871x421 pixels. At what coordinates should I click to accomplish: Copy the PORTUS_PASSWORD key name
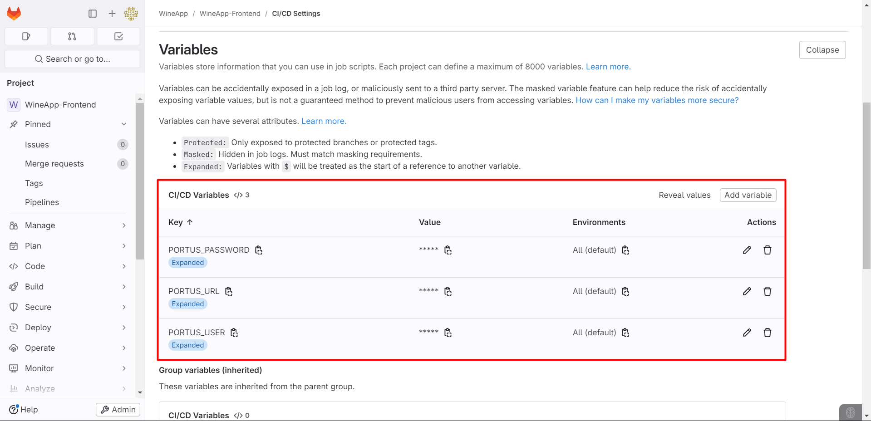tap(259, 250)
